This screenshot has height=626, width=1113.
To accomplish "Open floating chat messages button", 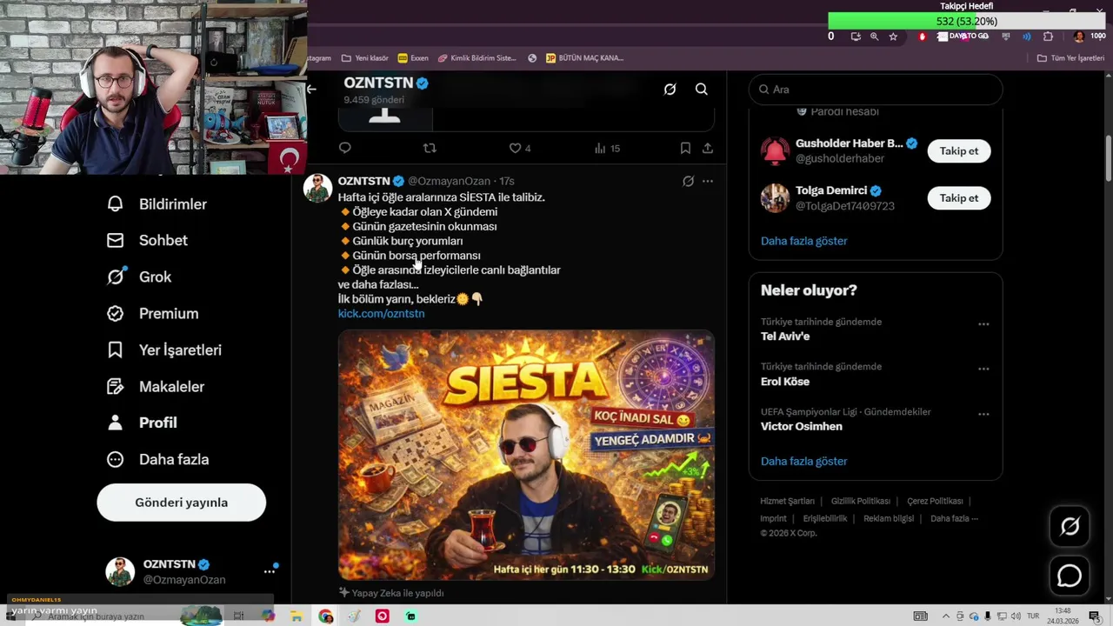I will click(x=1070, y=576).
